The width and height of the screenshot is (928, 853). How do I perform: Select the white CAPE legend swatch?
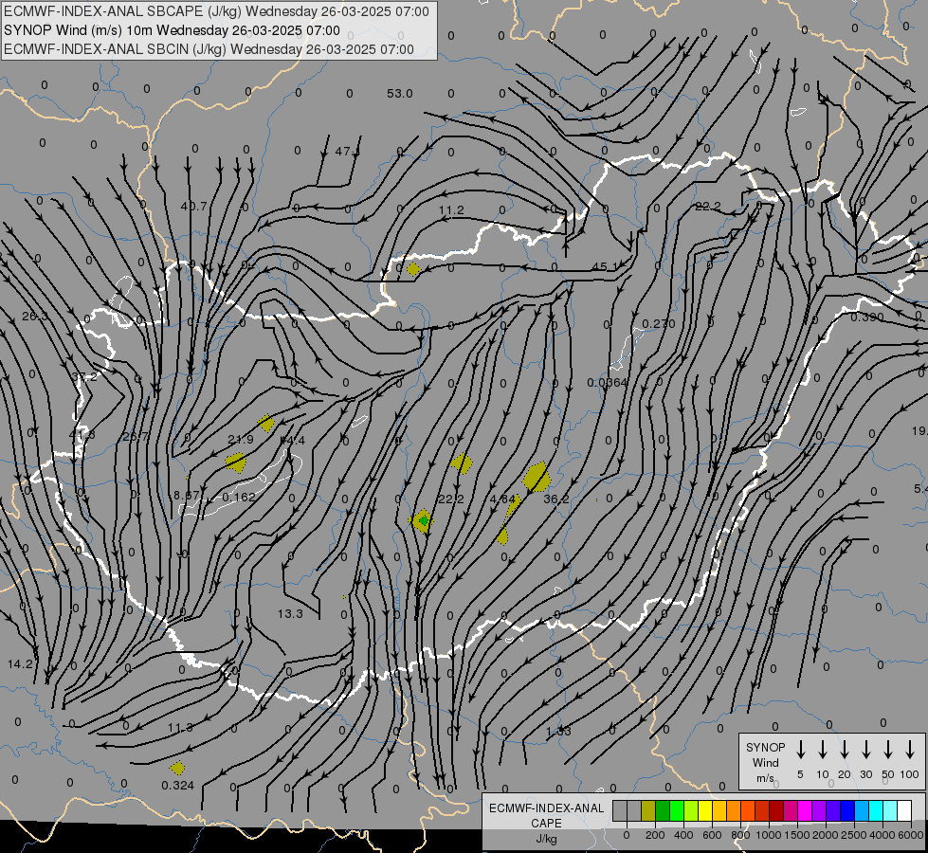pos(904,810)
